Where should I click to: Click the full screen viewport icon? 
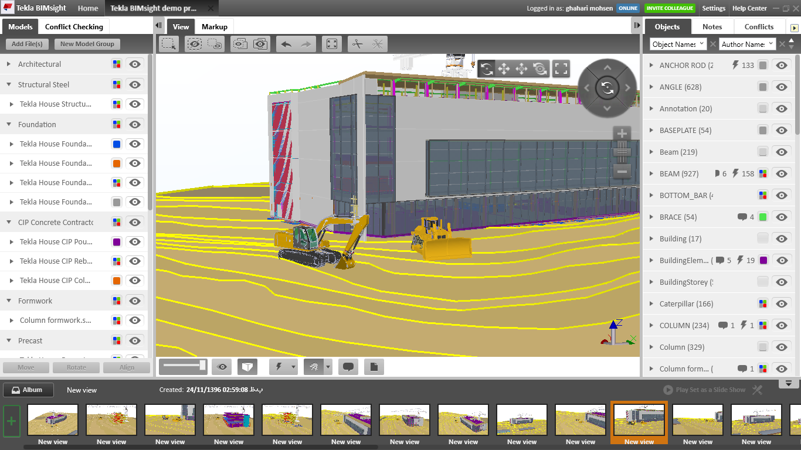point(561,69)
